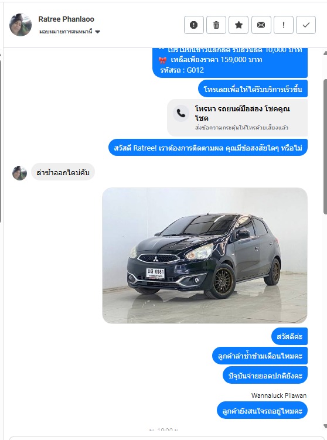Click scrollbar down arrow at bottom right
Viewport: 327px width, 440px height.
click(x=325, y=426)
